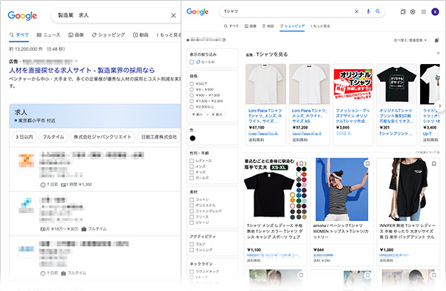Check the レディース filter
This screenshot has width=446, height=291.
[192, 161]
